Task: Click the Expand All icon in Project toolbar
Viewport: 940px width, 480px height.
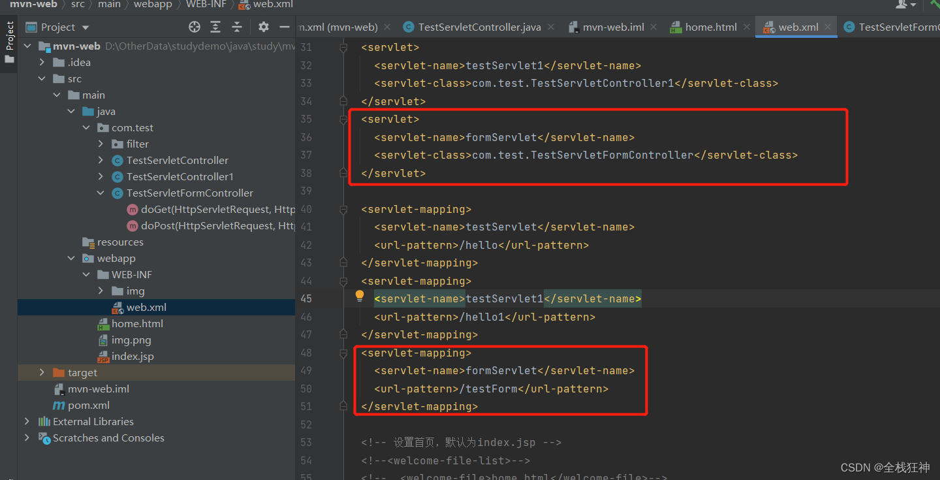Action: [x=215, y=27]
